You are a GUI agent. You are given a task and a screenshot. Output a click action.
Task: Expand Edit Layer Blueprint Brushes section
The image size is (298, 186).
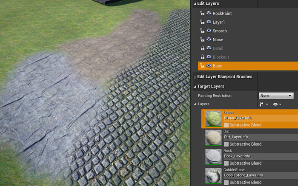(x=195, y=77)
